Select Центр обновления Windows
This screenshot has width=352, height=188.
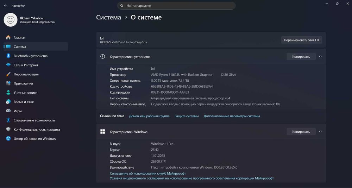(x=36, y=139)
